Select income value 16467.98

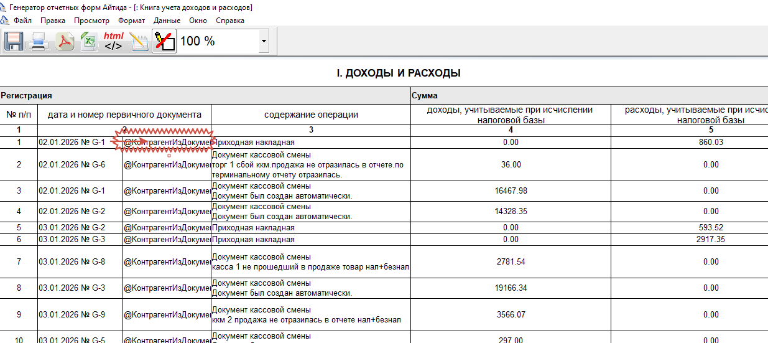511,191
